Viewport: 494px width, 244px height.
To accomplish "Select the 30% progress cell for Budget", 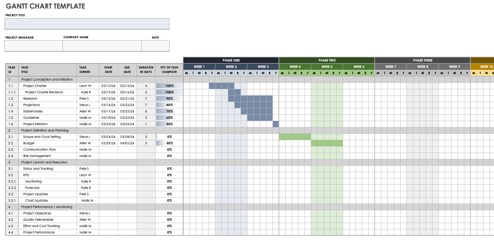I will pyautogui.click(x=169, y=143).
